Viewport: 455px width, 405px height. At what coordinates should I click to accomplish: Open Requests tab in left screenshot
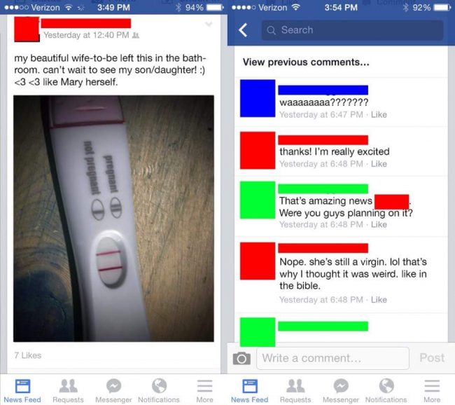(x=68, y=391)
